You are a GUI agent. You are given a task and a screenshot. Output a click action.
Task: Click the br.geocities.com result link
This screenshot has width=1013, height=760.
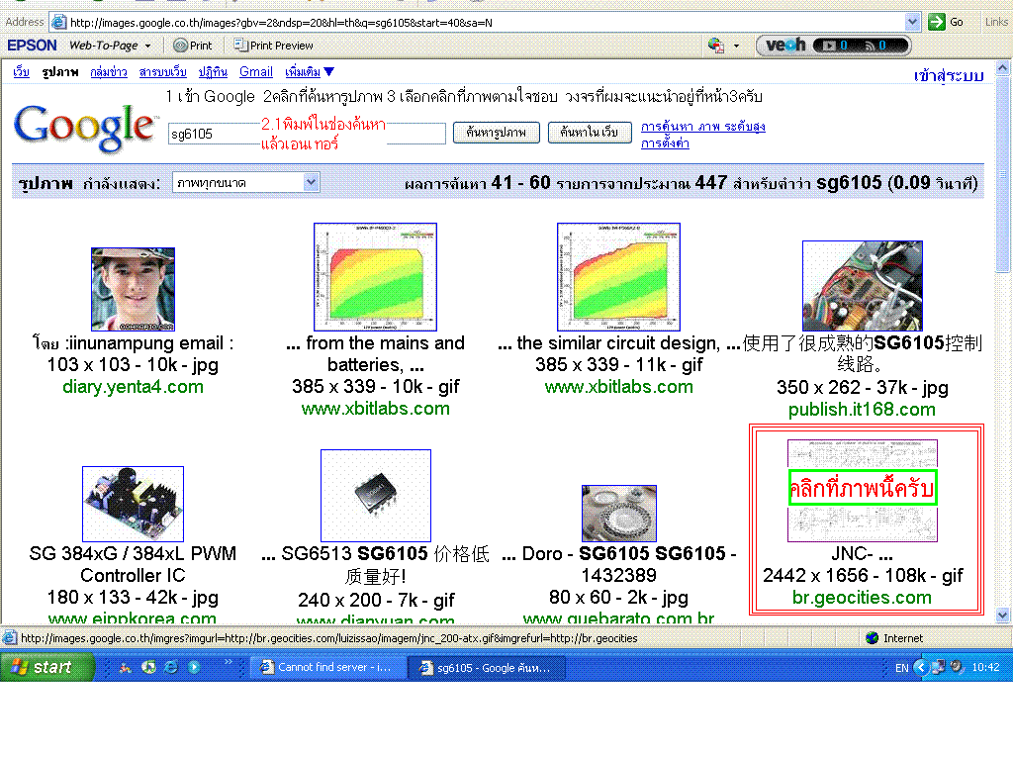coord(862,597)
